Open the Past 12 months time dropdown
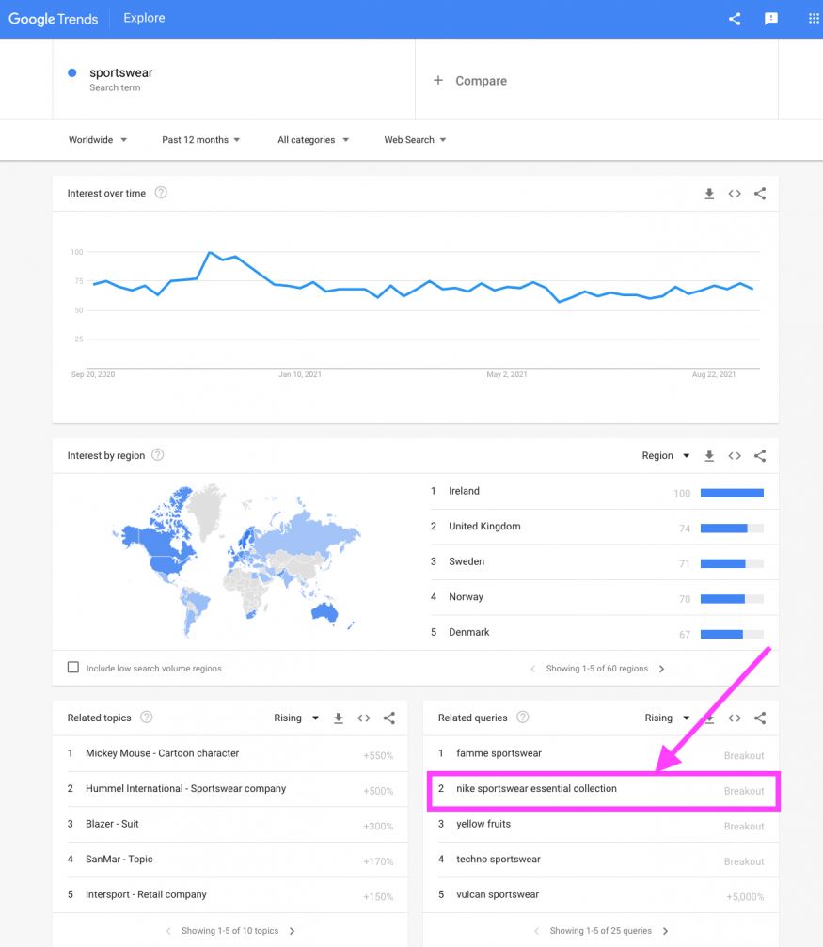The width and height of the screenshot is (823, 947). pyautogui.click(x=200, y=139)
